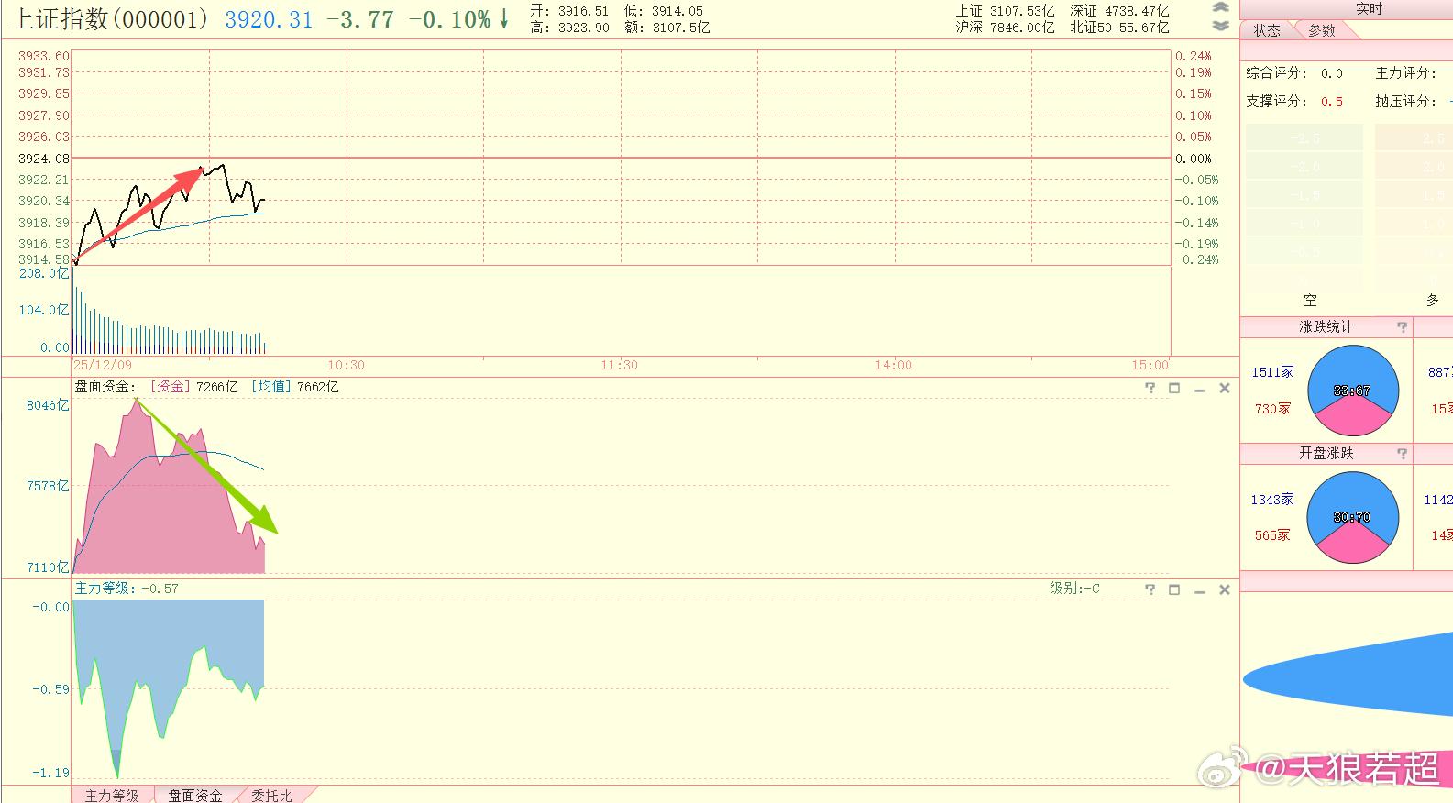
Task: Click the 上证 3107.53亿 turnover figure
Action: coord(1005,11)
